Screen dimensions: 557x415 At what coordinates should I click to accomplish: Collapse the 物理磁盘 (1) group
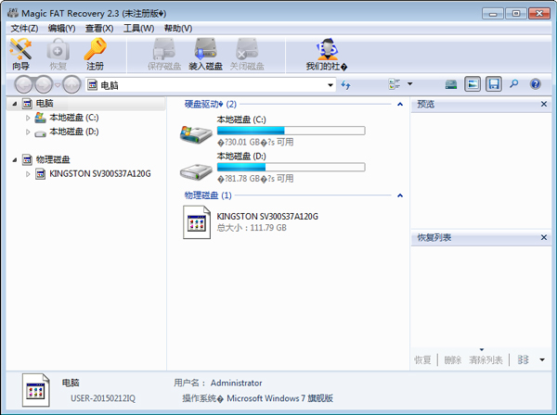click(x=400, y=195)
